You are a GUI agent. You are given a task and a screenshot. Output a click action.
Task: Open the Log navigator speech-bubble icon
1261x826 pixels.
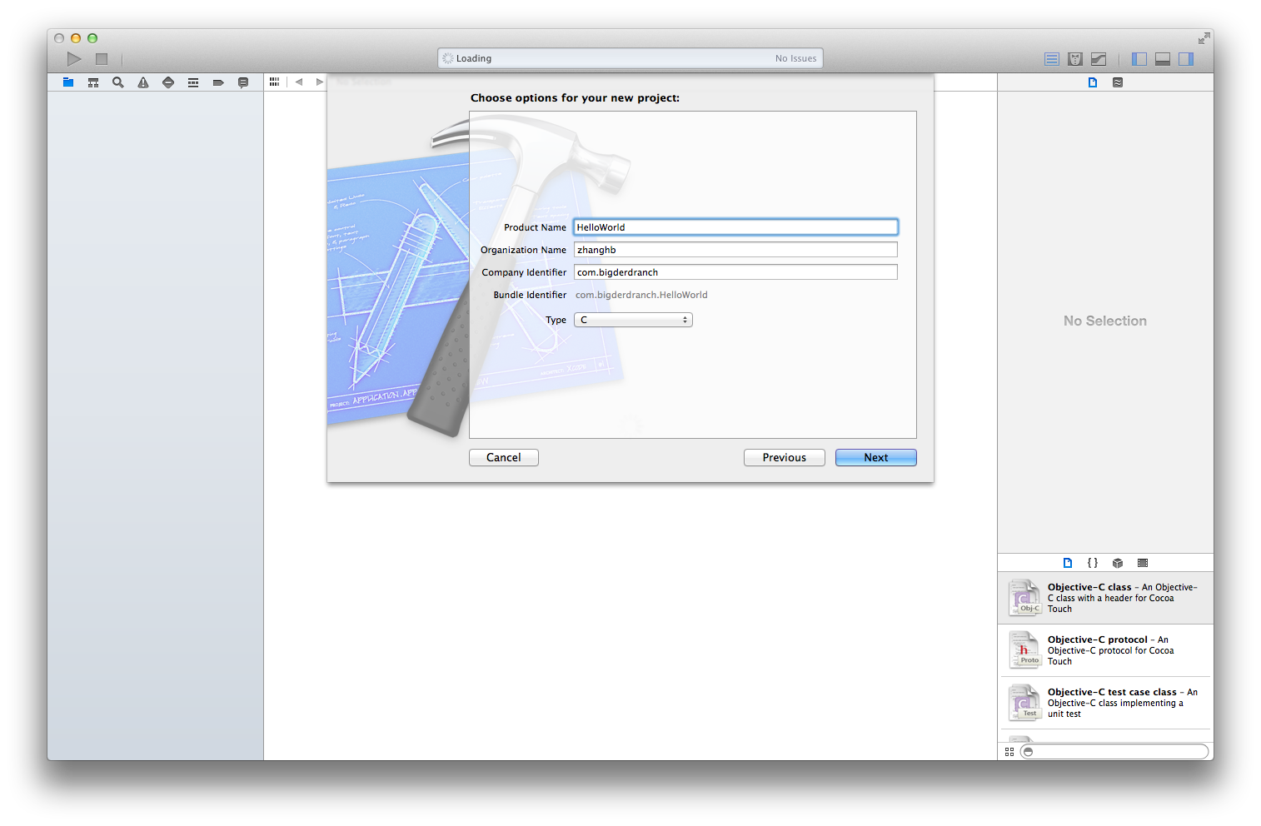coord(243,82)
